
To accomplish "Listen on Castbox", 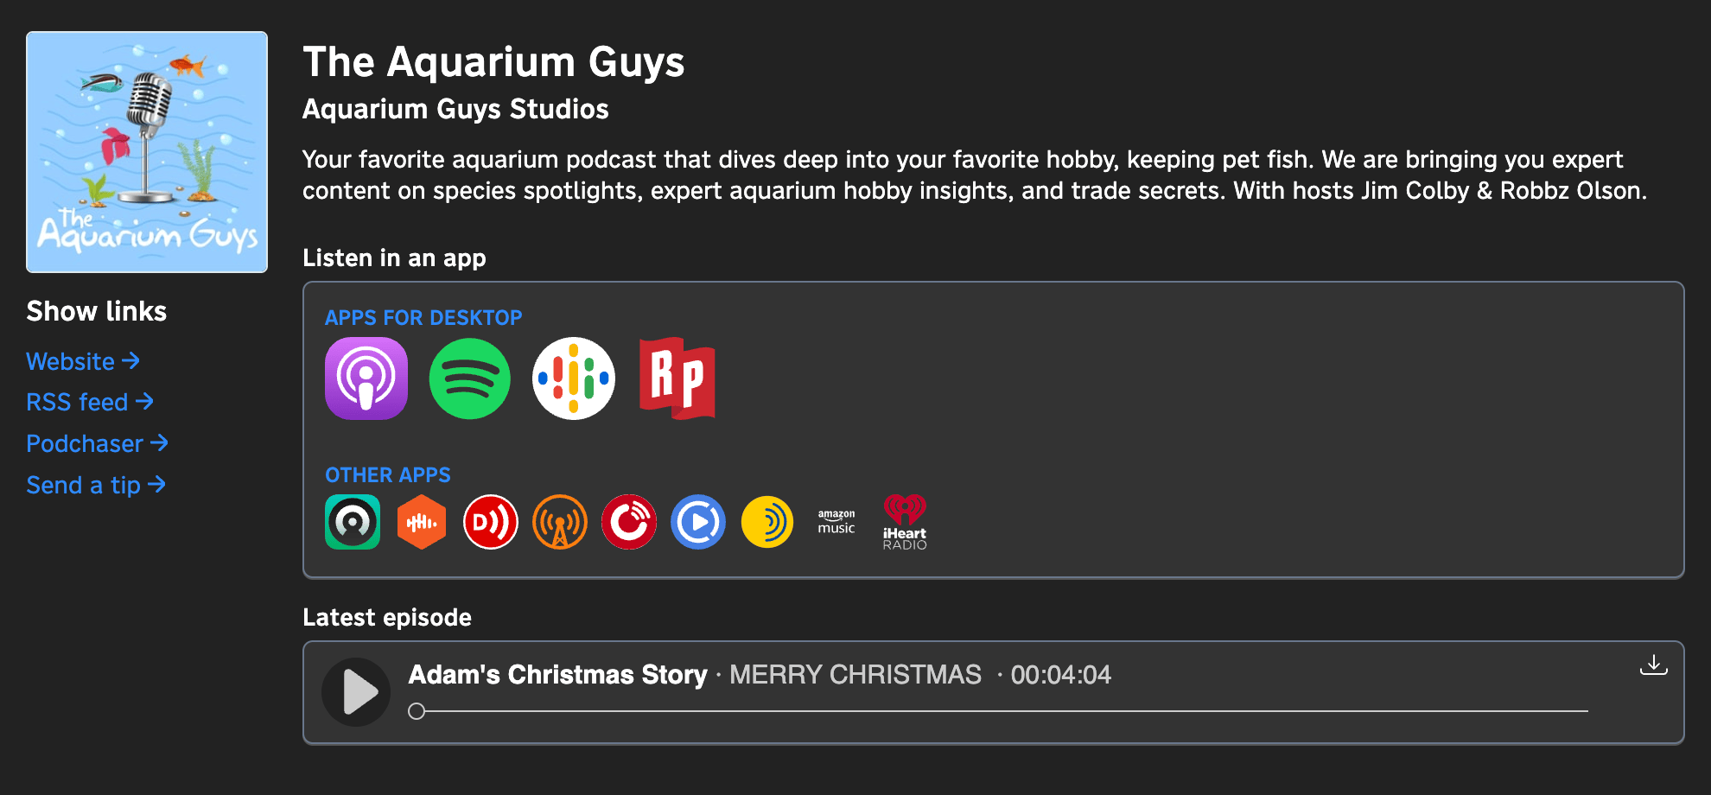I will [x=421, y=522].
